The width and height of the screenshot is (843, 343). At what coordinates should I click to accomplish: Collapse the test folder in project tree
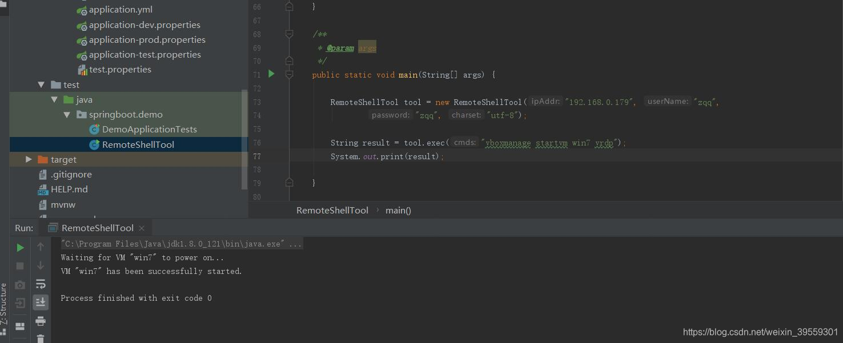coord(41,84)
